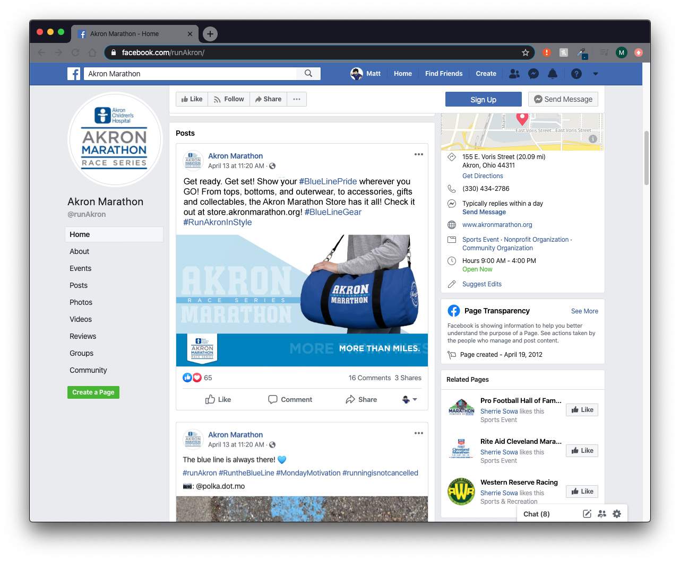Click the Sign Up button

pos(484,99)
